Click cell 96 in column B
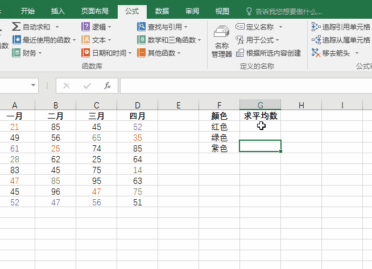Screen dimensions: 372x269 pyautogui.click(x=56, y=192)
